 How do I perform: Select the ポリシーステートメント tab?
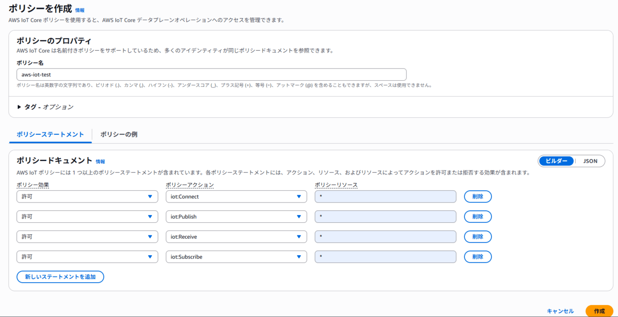pos(50,134)
